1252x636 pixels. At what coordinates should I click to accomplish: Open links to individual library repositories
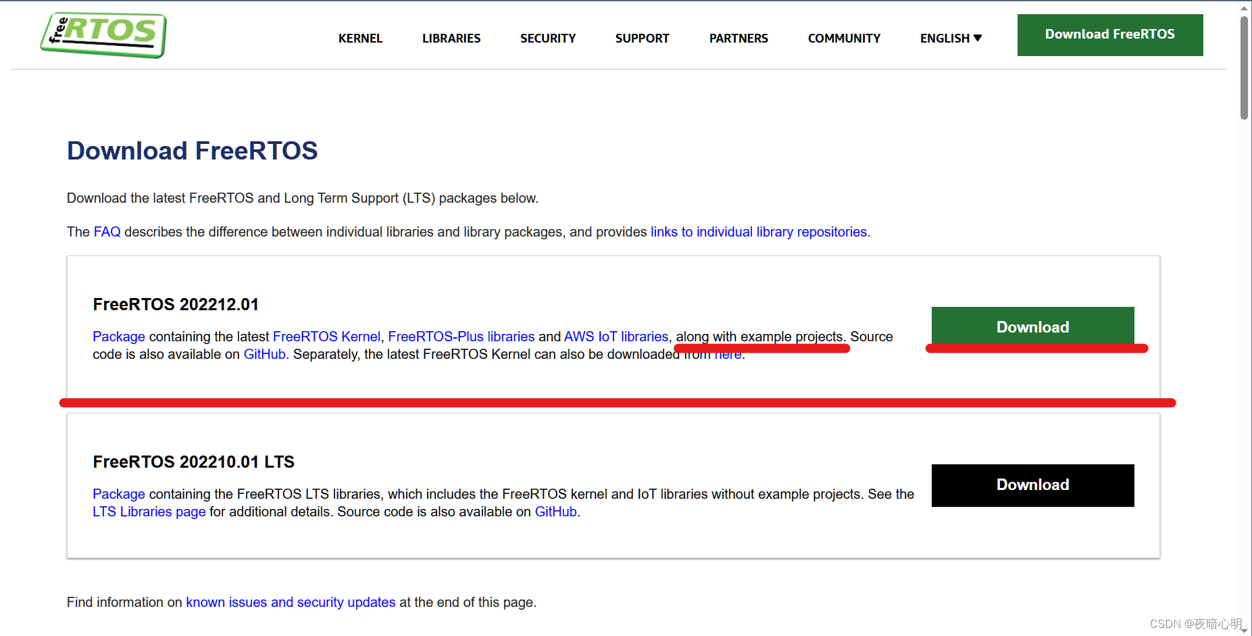(758, 232)
